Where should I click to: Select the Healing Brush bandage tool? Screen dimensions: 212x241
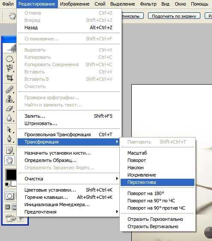pyautogui.click(x=9, y=89)
